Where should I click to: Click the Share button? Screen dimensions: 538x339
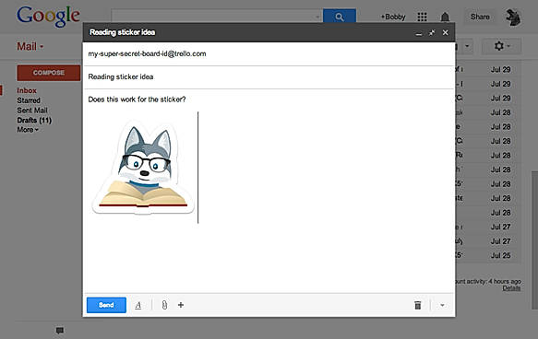(480, 17)
